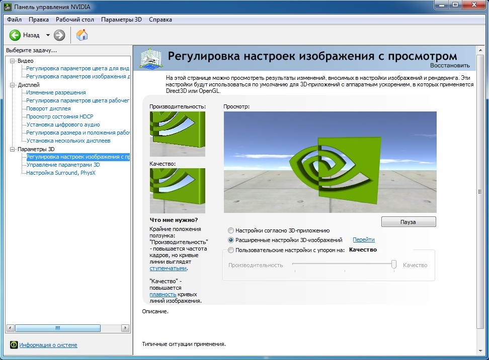Click Дисплей category label in tree

29,85
